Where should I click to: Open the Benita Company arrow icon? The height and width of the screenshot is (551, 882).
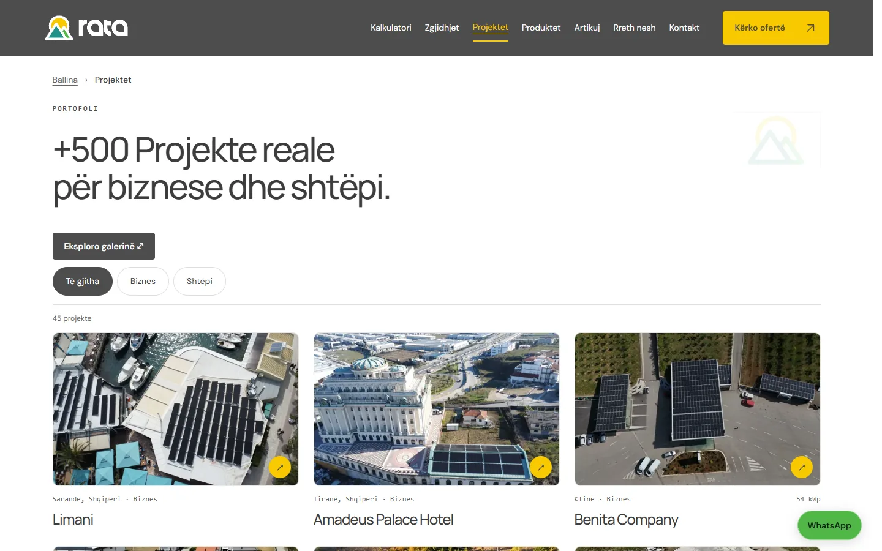click(x=802, y=467)
